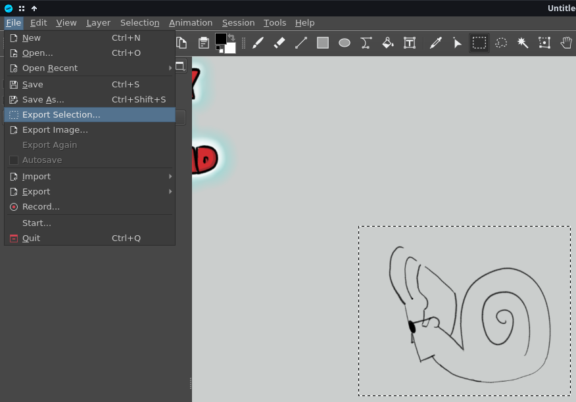Select the Pan hand tool
Screen dimensions: 576x402
566,43
